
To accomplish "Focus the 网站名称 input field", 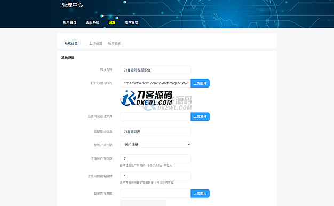I will click(155, 70).
